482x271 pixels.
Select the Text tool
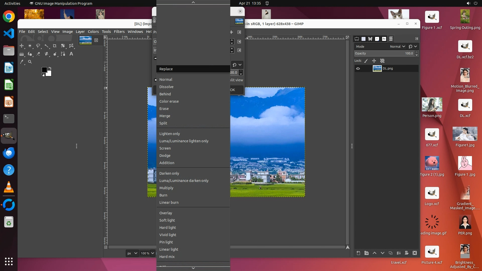click(x=71, y=54)
